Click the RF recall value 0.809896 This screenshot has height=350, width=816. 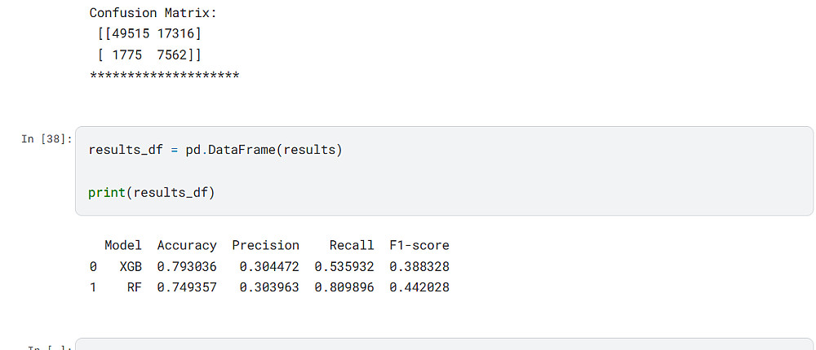point(344,287)
